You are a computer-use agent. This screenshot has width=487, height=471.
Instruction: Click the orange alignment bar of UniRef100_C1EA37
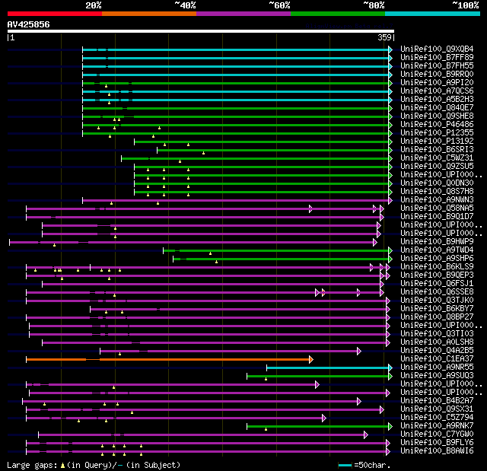168,360
